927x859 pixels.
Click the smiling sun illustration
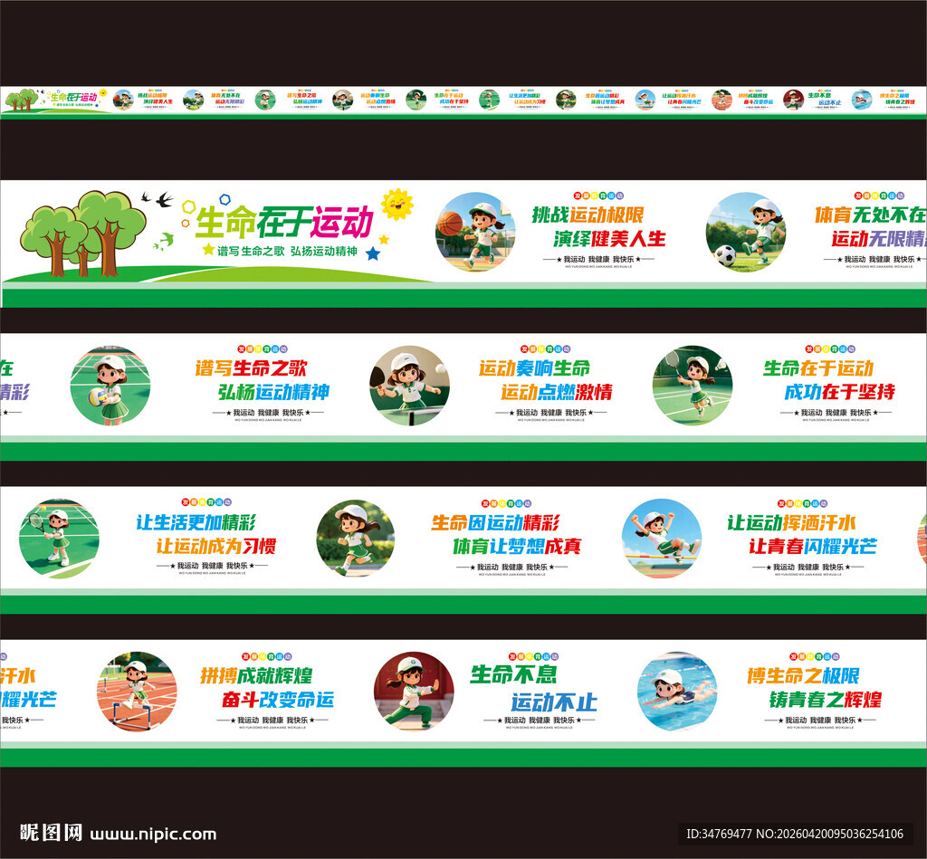pyautogui.click(x=396, y=206)
